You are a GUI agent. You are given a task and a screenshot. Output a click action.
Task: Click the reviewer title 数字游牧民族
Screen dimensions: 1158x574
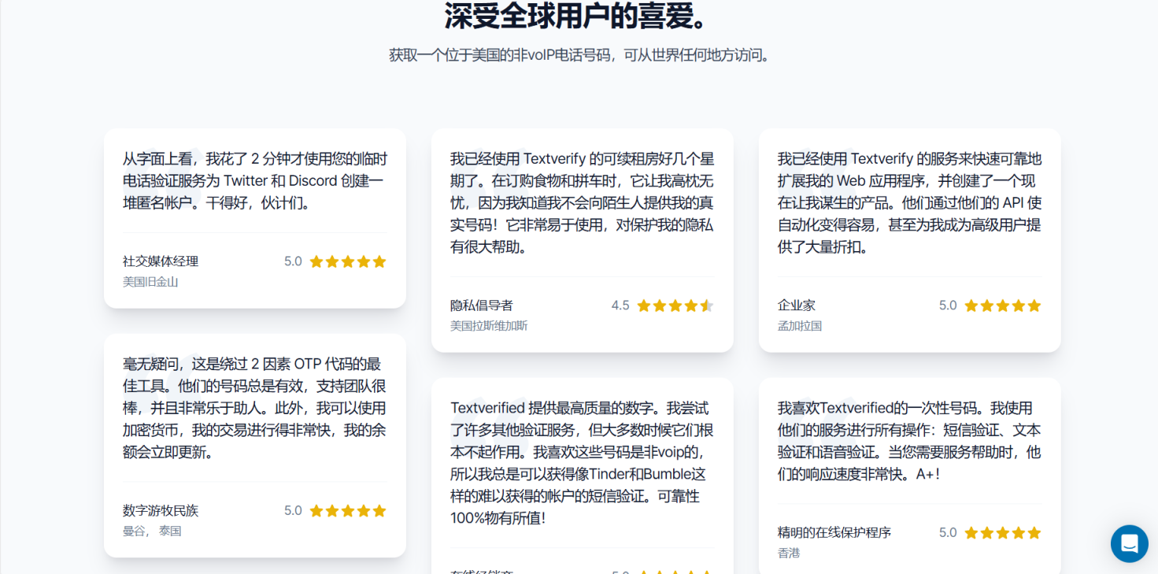161,510
